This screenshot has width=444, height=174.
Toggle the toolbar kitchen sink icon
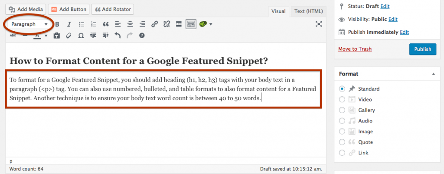tap(191, 24)
